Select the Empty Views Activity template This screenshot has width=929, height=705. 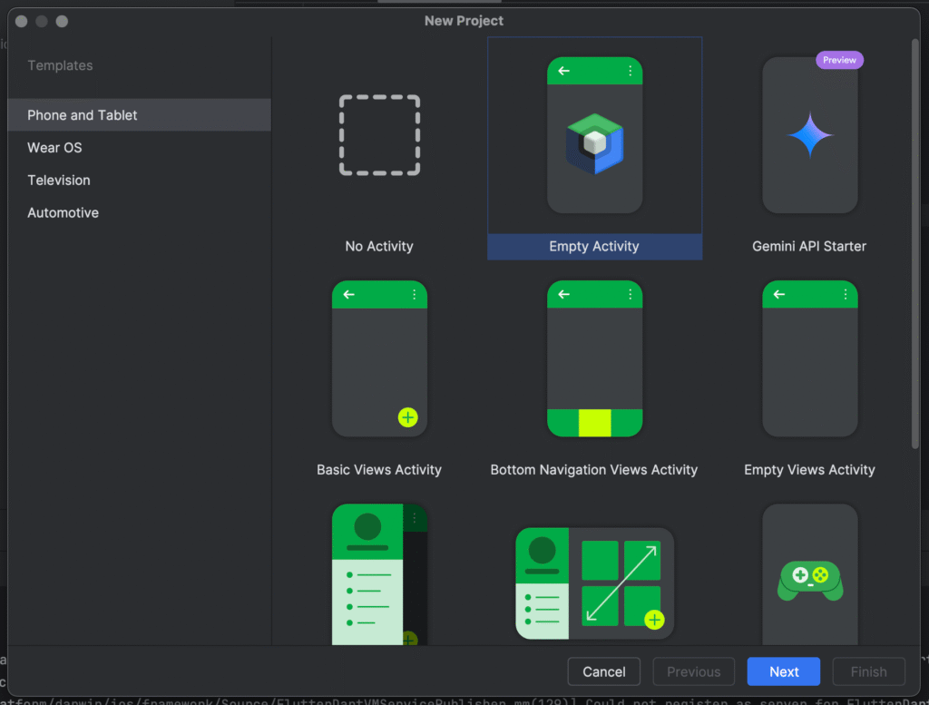810,358
